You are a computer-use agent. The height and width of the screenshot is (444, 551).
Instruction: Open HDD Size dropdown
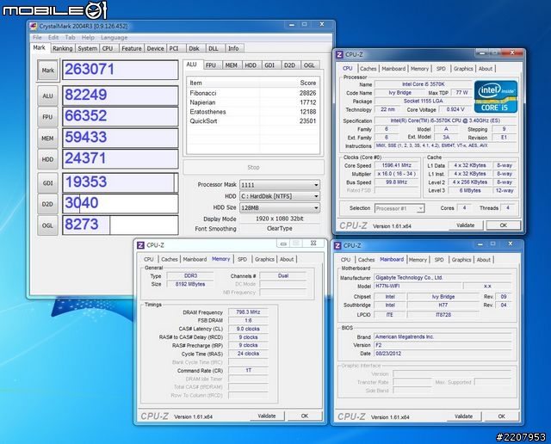pyautogui.click(x=280, y=207)
